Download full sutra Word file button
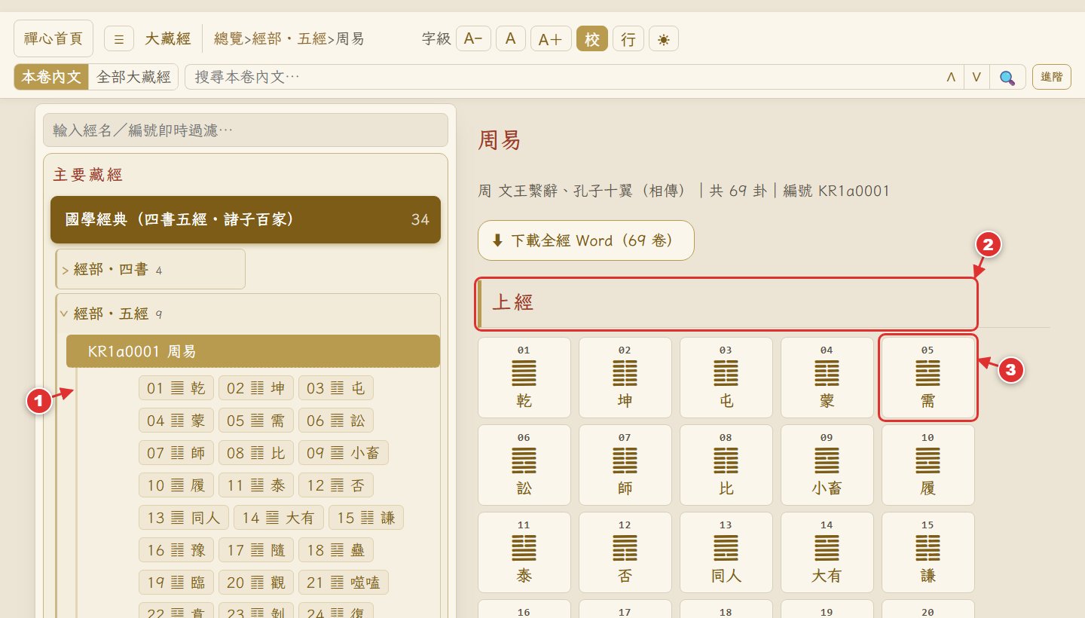The height and width of the screenshot is (618, 1085). (586, 240)
